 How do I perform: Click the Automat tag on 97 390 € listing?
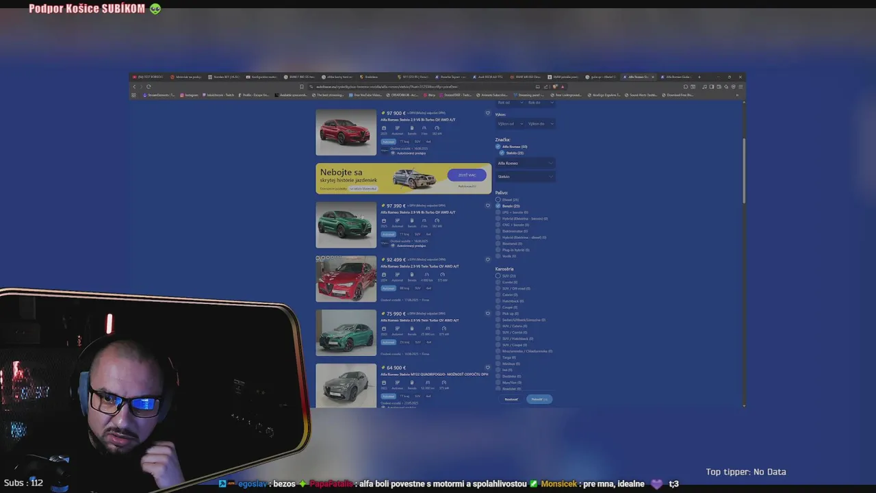[388, 234]
